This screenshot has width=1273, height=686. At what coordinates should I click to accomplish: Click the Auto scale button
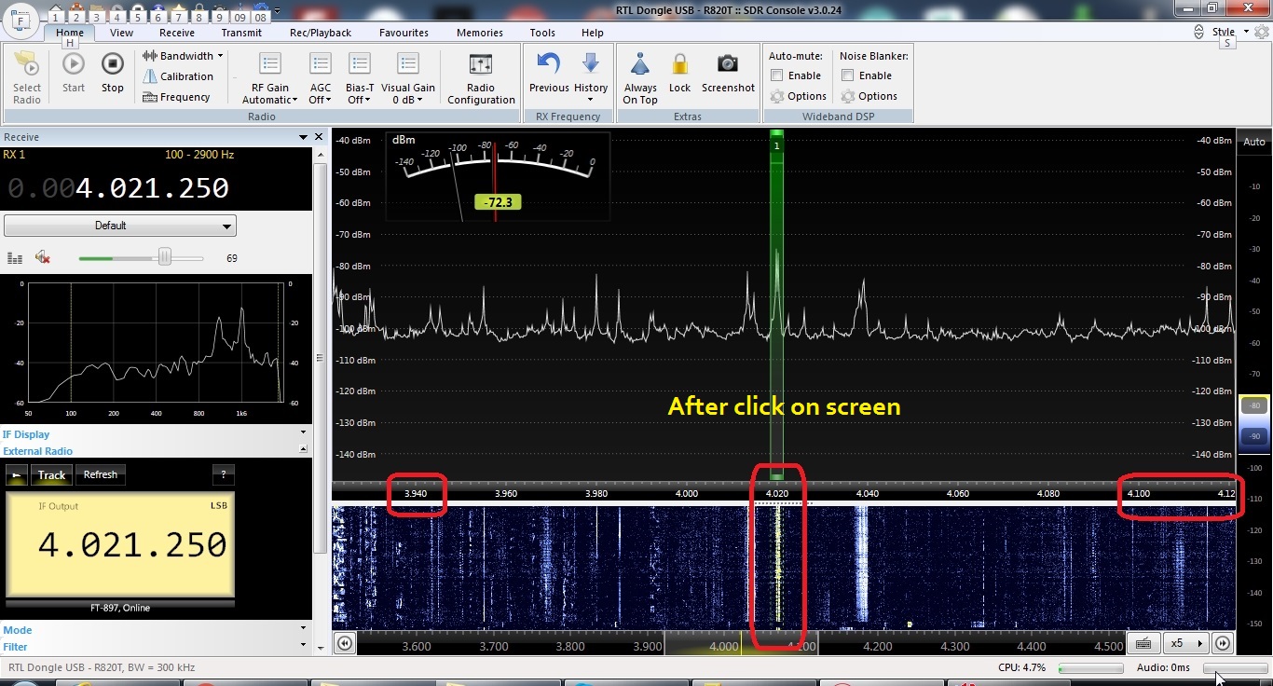(1253, 142)
